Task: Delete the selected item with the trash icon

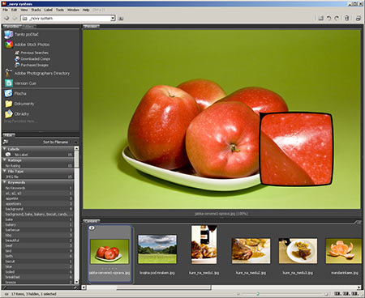Action: point(346,19)
